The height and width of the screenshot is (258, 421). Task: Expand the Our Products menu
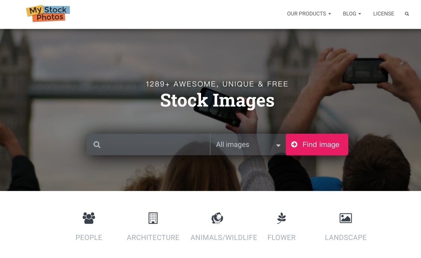[x=309, y=14]
